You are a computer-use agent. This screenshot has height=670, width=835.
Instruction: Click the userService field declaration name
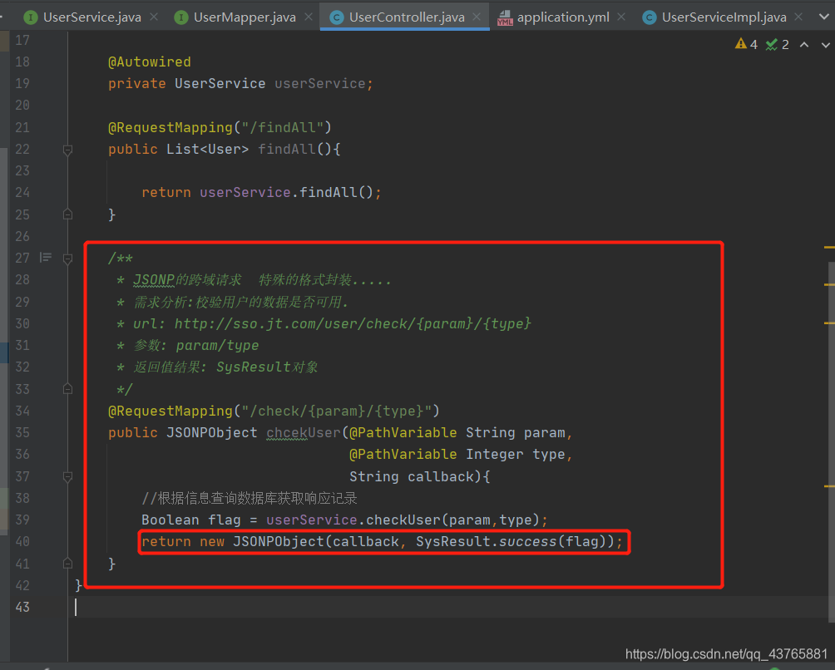pos(320,84)
